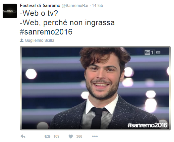Click the tagged-person silhouette icon

(22, 40)
